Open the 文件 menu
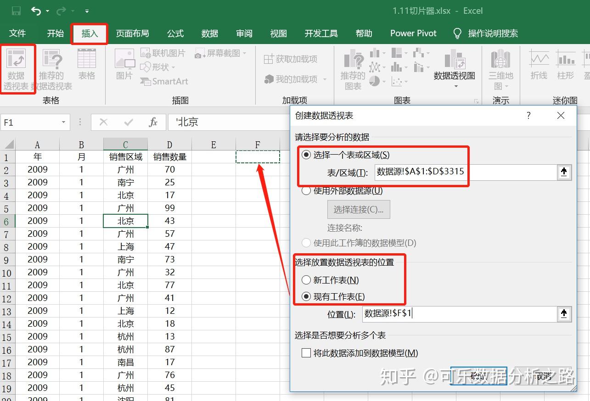Image resolution: width=590 pixels, height=401 pixels. (x=17, y=33)
